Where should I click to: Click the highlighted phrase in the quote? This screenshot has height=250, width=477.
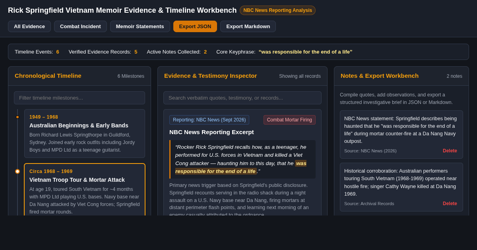pyautogui.click(x=241, y=167)
